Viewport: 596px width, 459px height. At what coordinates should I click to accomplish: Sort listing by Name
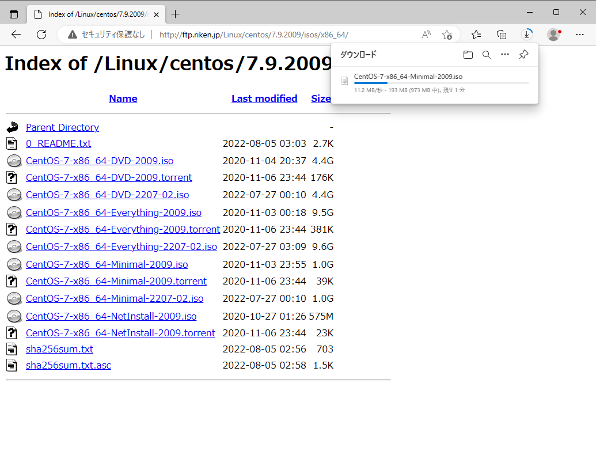pos(123,98)
